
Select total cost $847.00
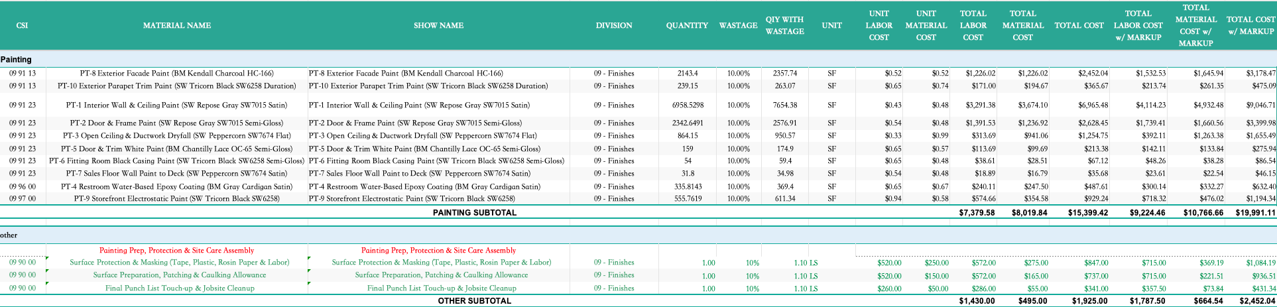[1096, 263]
